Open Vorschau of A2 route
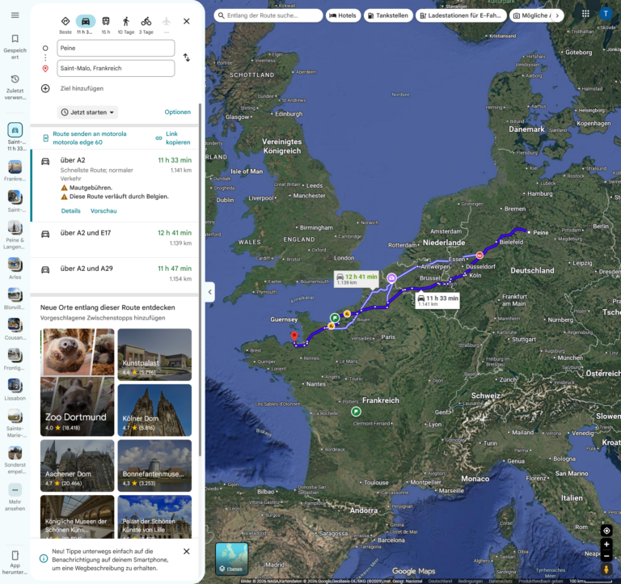Image resolution: width=621 pixels, height=584 pixels. click(x=103, y=211)
